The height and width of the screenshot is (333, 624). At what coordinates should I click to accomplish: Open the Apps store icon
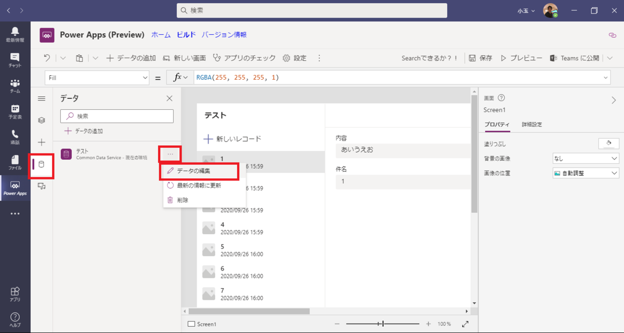pos(15,294)
